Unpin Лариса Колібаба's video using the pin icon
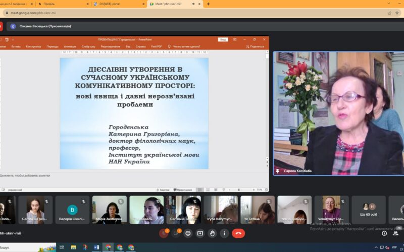 pyautogui.click(x=277, y=171)
